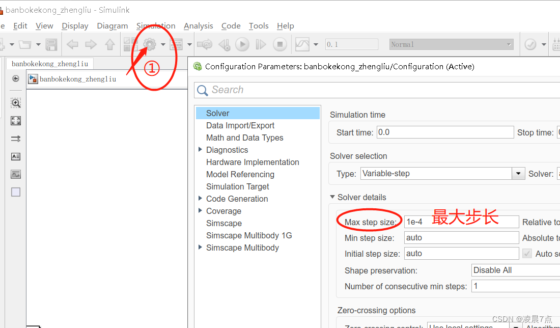The width and height of the screenshot is (560, 328).
Task: Click the simulation stop time toolbar field
Action: [351, 44]
